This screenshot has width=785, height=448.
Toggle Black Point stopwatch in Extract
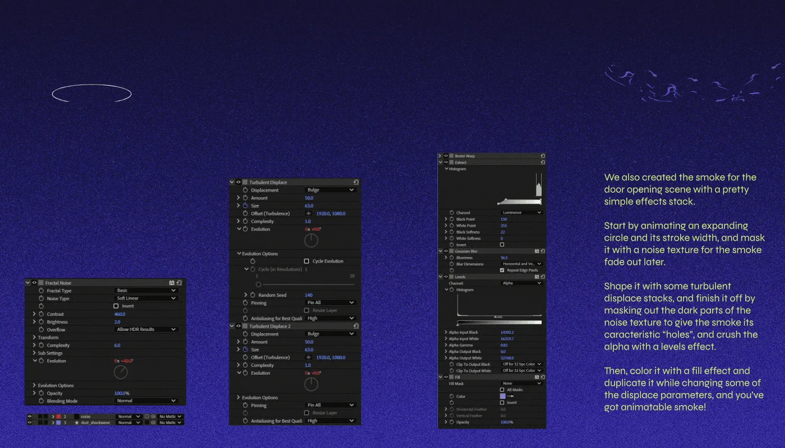click(x=451, y=219)
